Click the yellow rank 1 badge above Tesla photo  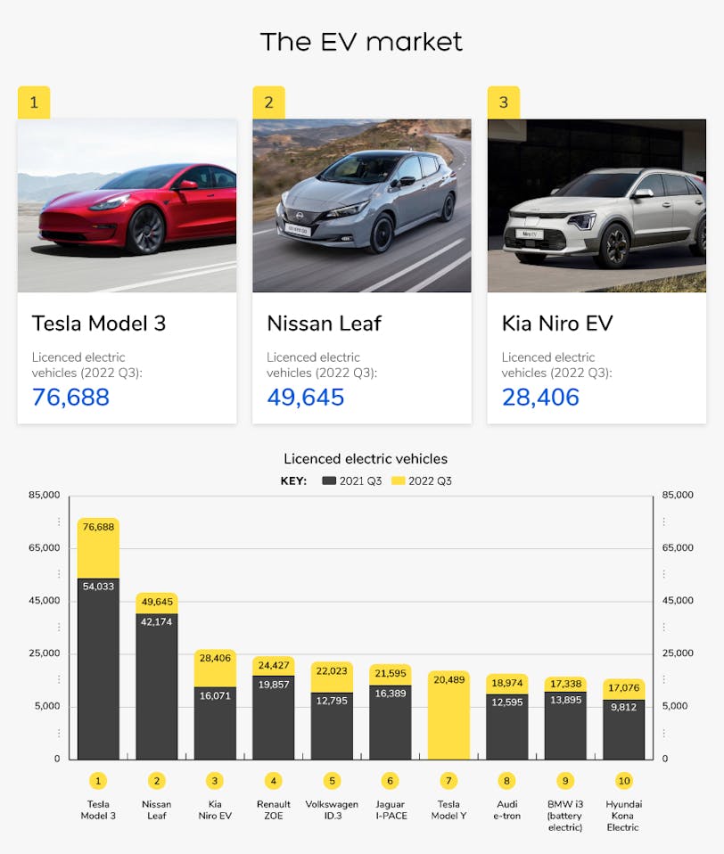click(x=34, y=103)
